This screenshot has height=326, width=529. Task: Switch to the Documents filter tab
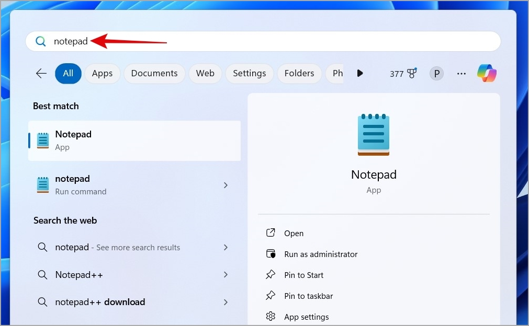[x=154, y=73]
